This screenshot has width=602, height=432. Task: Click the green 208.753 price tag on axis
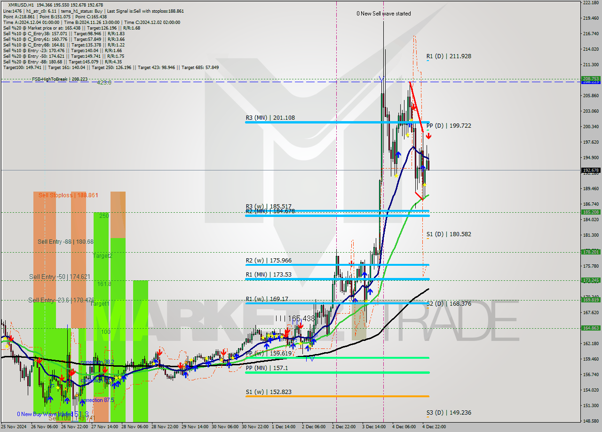[591, 79]
